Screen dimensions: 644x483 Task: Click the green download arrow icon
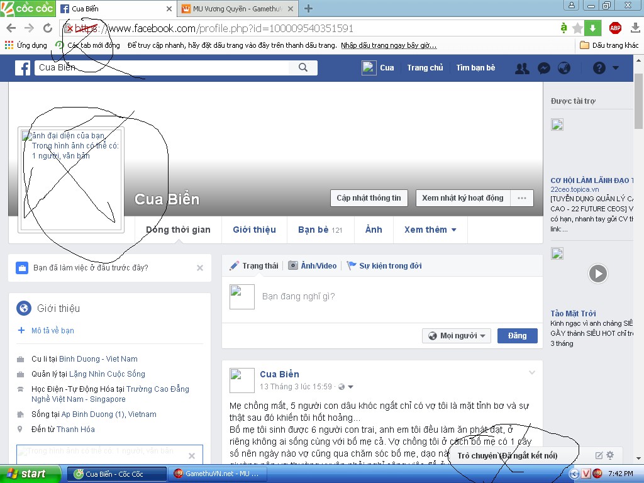pyautogui.click(x=592, y=28)
